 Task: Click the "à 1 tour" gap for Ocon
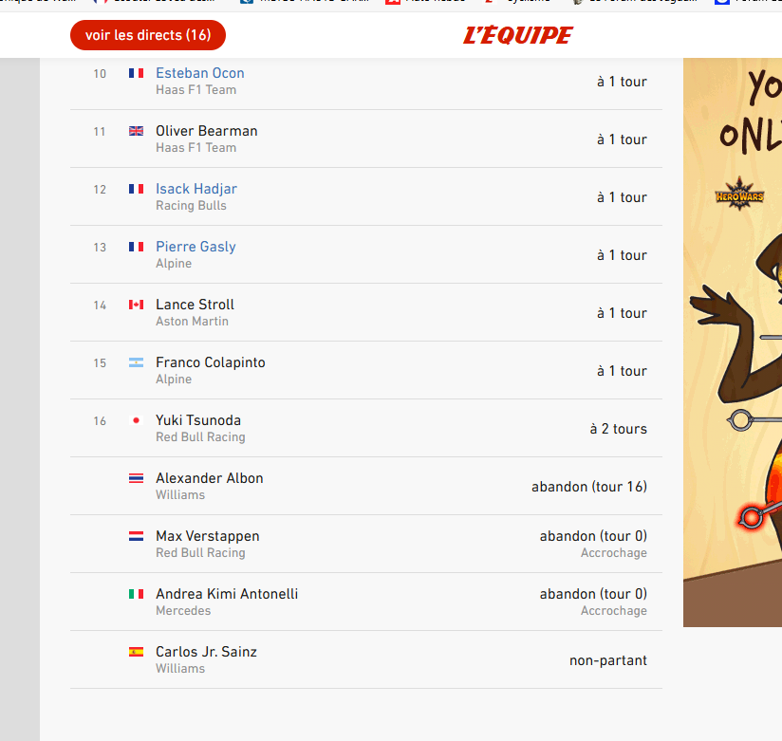tap(622, 82)
